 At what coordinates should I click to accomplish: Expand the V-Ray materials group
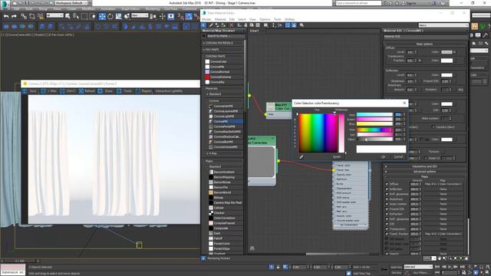[223, 153]
